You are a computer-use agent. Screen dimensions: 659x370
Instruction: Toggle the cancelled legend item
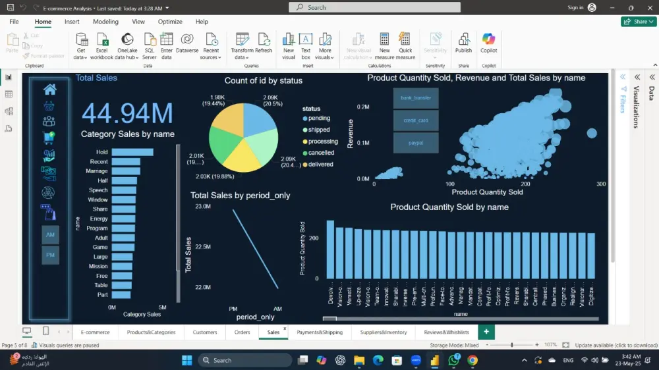(318, 153)
